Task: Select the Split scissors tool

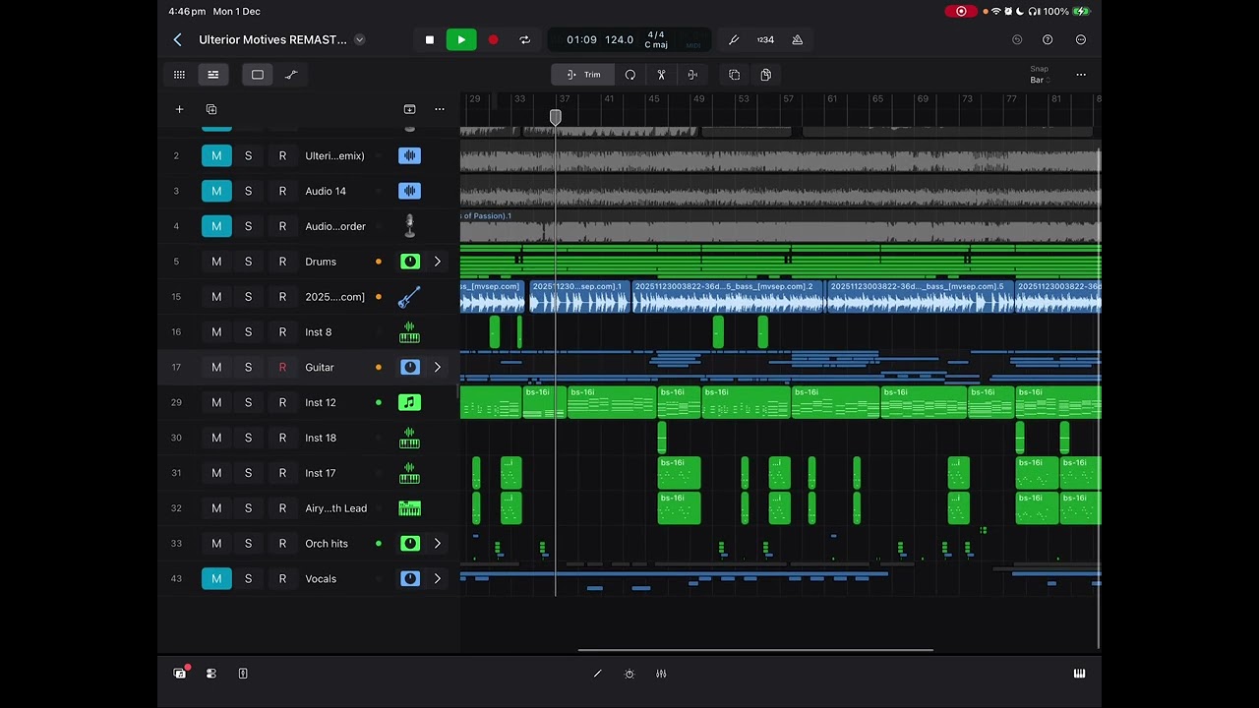Action: point(661,75)
